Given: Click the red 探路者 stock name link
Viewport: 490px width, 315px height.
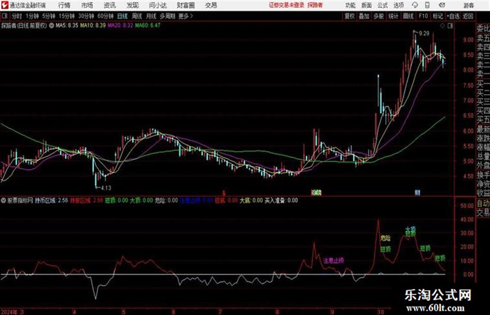Looking at the screenshot, I should [315, 5].
